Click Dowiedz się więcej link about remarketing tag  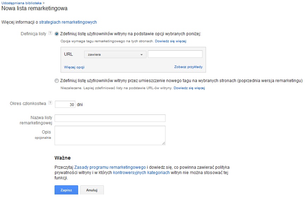coord(170,41)
